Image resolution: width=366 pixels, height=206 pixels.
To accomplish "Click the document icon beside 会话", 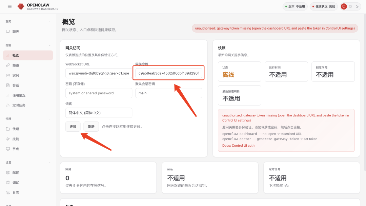I will tap(8, 85).
